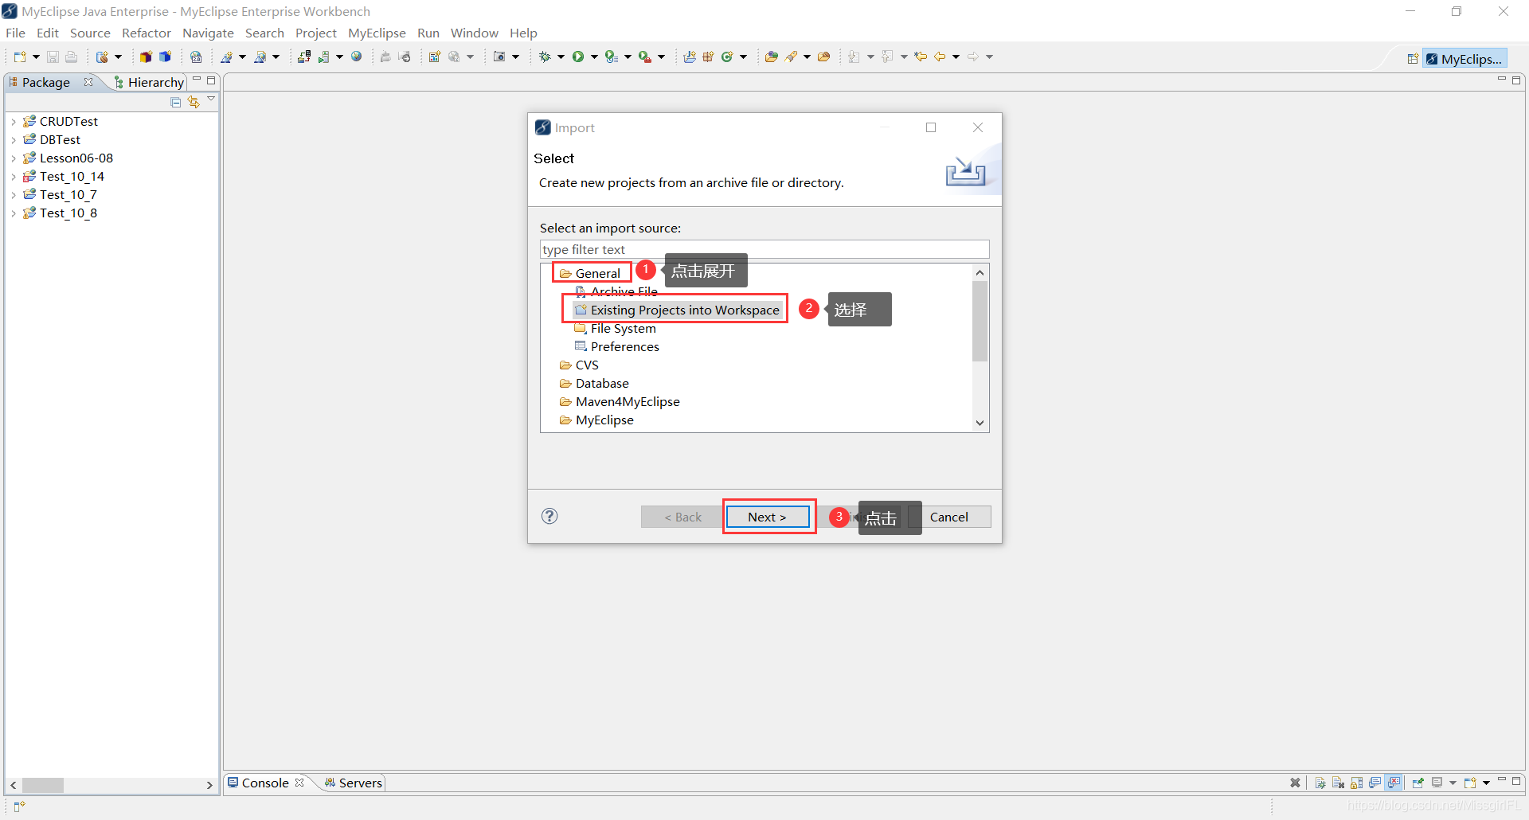The width and height of the screenshot is (1529, 820).
Task: Expand the CRUDTest project node
Action: point(14,122)
